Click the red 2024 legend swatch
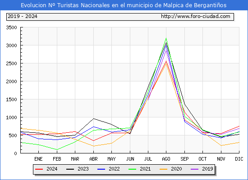The image size is (248, 180). [39, 169]
